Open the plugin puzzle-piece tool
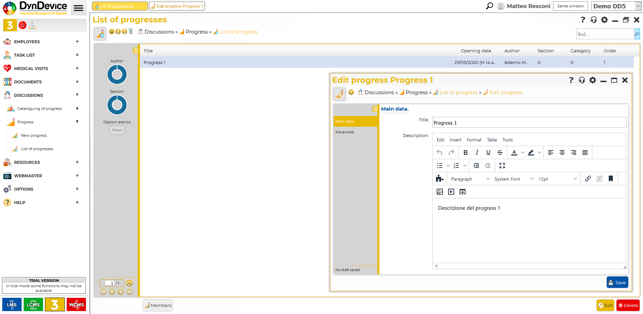643x314 pixels. coord(439,179)
